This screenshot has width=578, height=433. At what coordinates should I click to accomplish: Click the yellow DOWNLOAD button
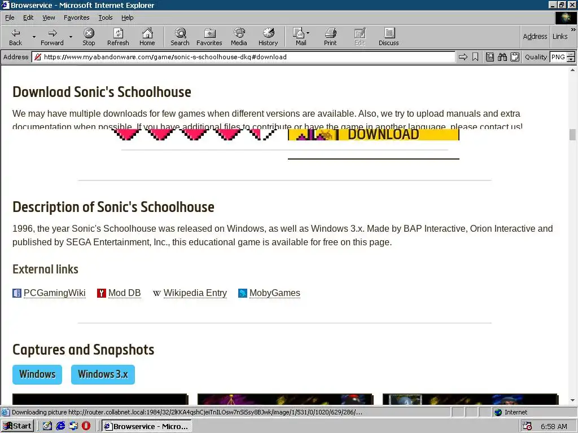(x=374, y=135)
